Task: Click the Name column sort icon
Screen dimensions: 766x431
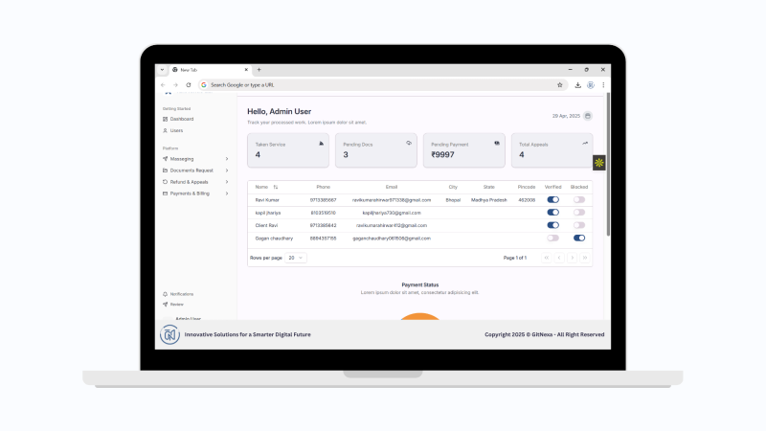Action: pyautogui.click(x=276, y=187)
